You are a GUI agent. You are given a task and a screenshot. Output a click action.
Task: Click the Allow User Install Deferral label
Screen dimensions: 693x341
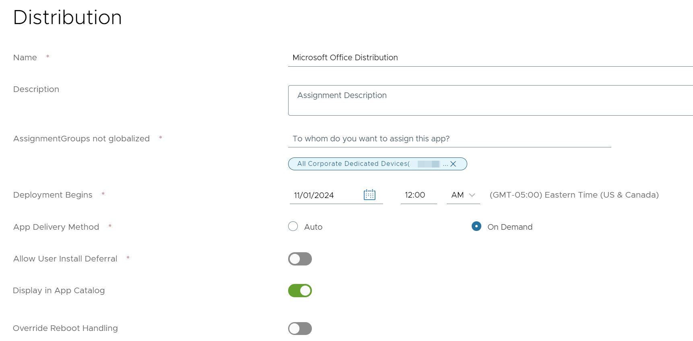65,259
